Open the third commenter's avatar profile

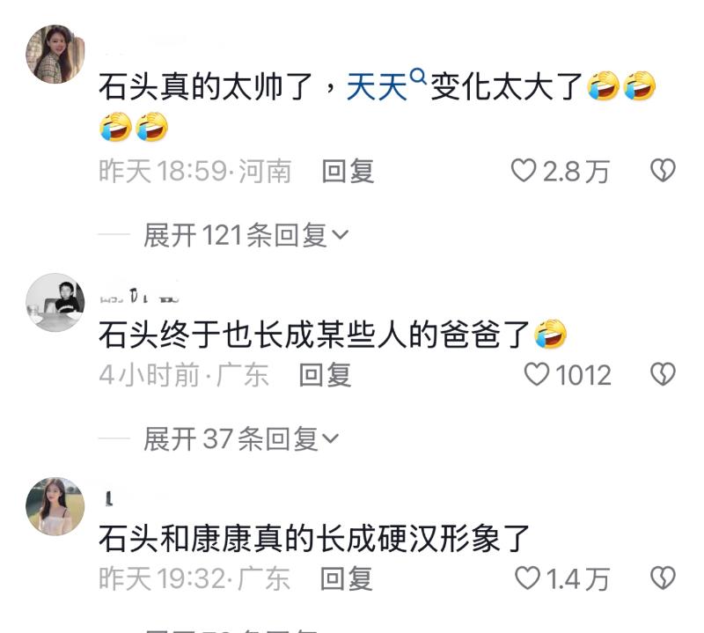pyautogui.click(x=55, y=506)
